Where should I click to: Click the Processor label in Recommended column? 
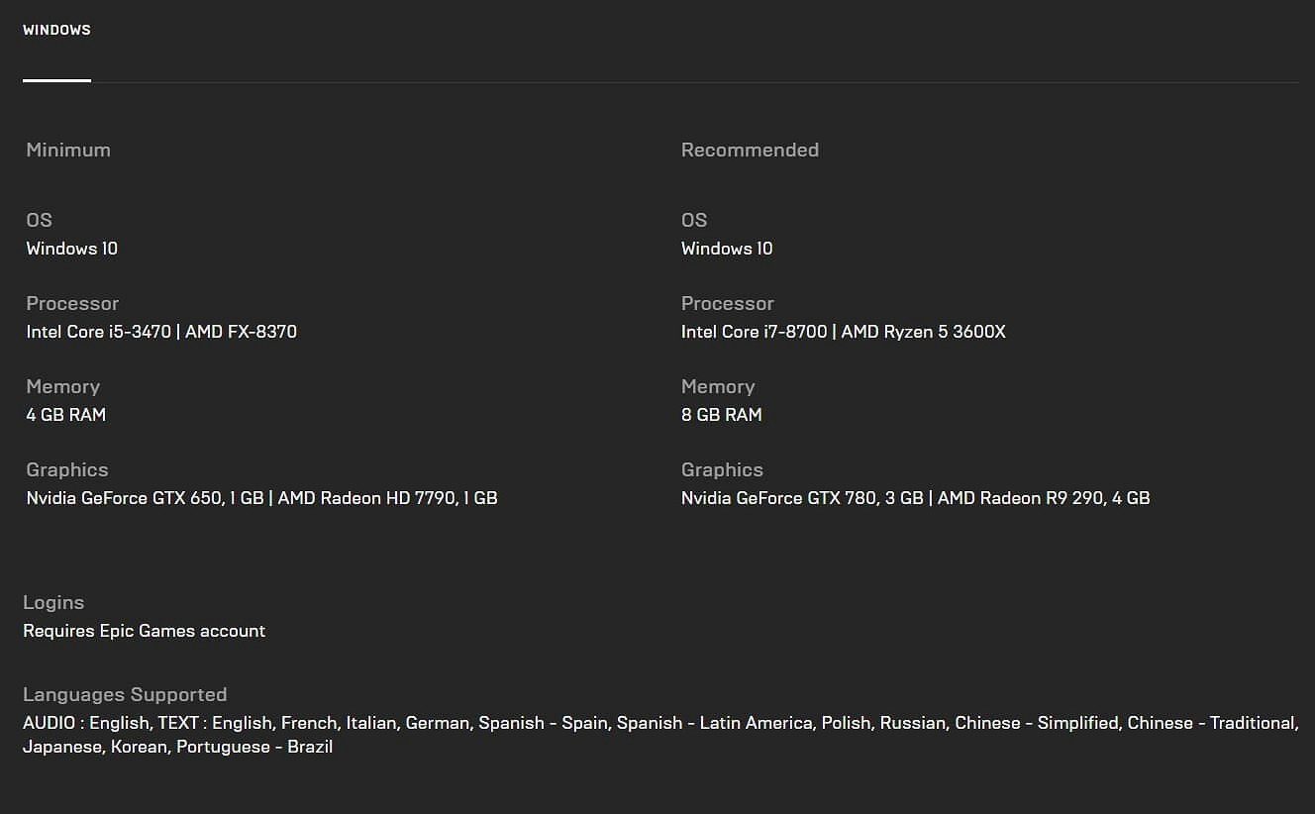(x=727, y=304)
